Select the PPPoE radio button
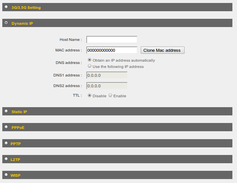The width and height of the screenshot is (237, 183). [x=6, y=127]
